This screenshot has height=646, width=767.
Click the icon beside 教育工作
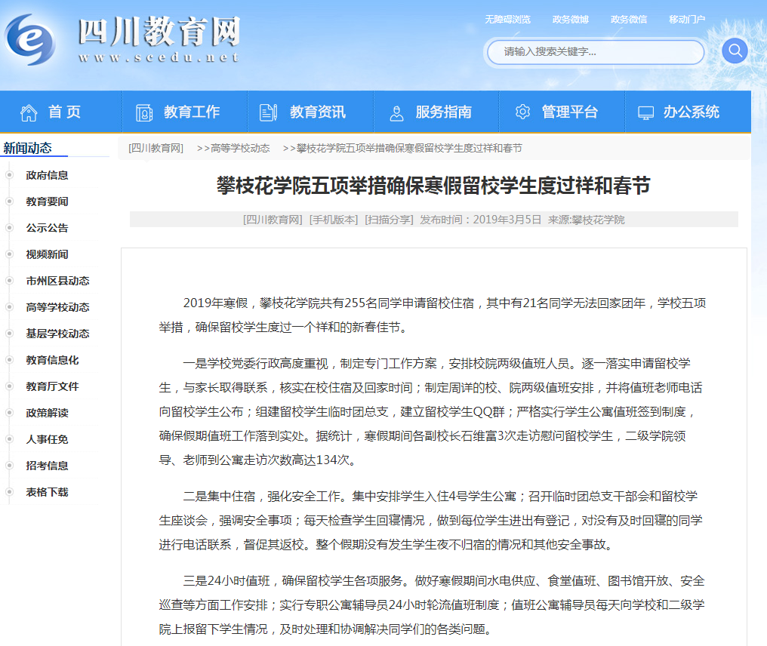[144, 112]
